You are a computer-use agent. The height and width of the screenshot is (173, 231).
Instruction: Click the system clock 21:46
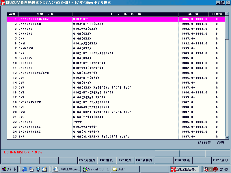click(x=224, y=169)
